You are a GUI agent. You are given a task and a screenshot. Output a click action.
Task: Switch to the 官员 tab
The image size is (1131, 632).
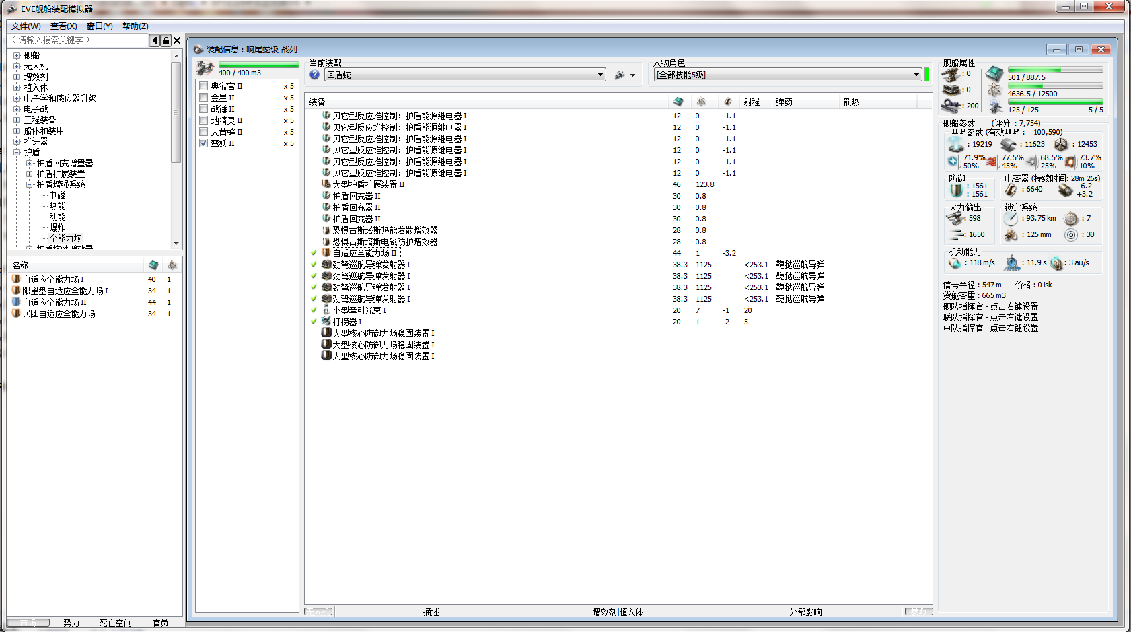click(x=160, y=623)
